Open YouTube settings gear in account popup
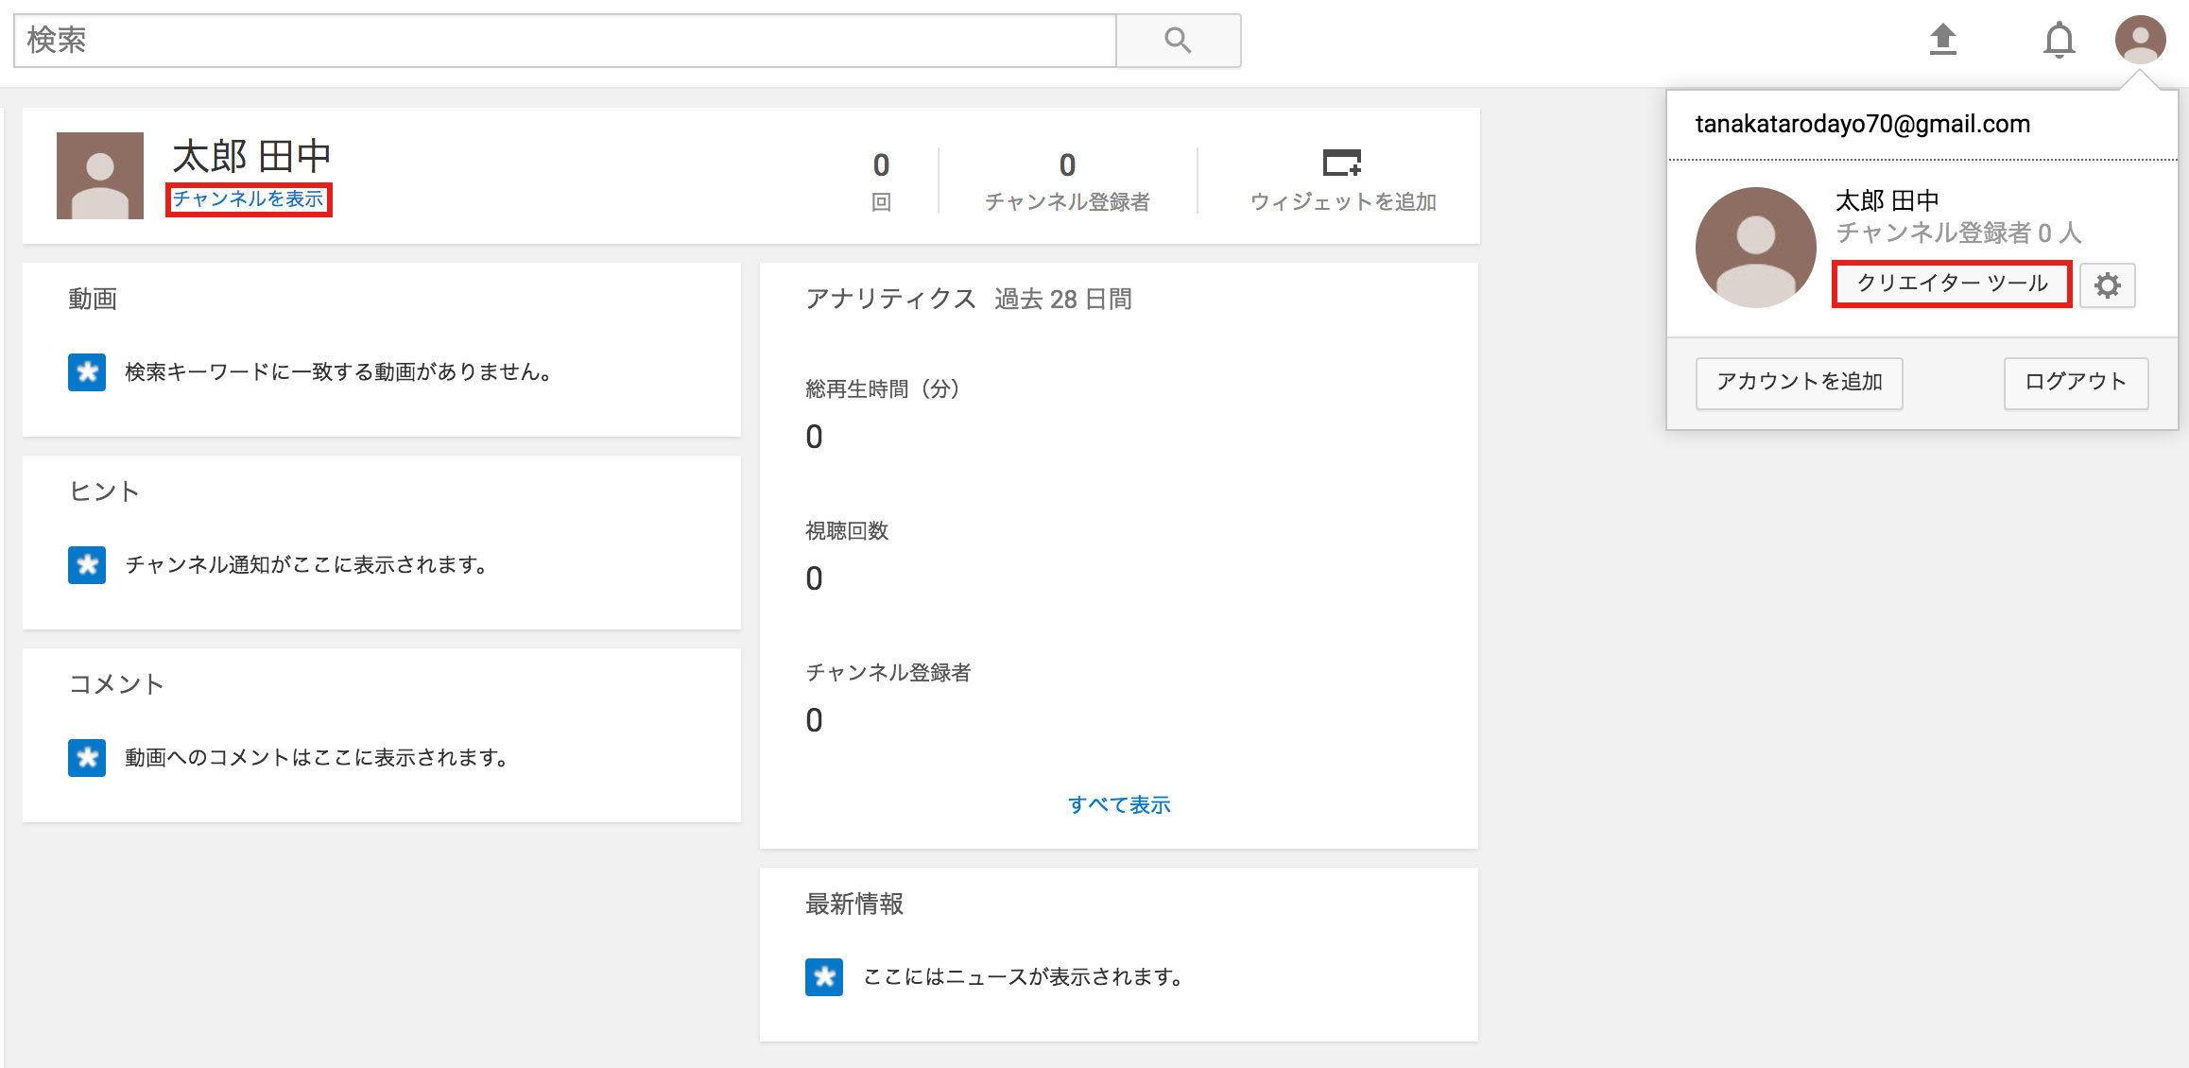 [x=2107, y=284]
